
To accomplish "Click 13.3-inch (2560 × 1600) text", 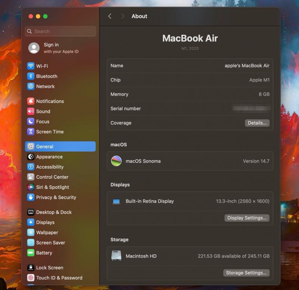I will pyautogui.click(x=243, y=201).
